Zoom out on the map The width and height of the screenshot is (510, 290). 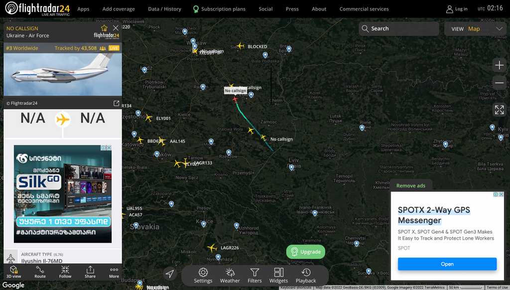(499, 83)
